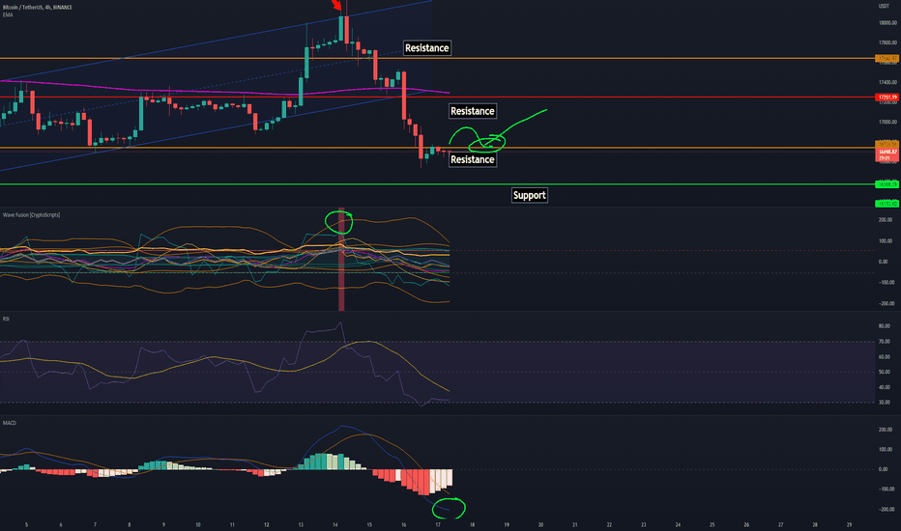Select the Support text label
The image size is (901, 531).
coord(529,195)
